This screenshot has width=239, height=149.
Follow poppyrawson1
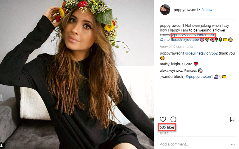[207, 10]
